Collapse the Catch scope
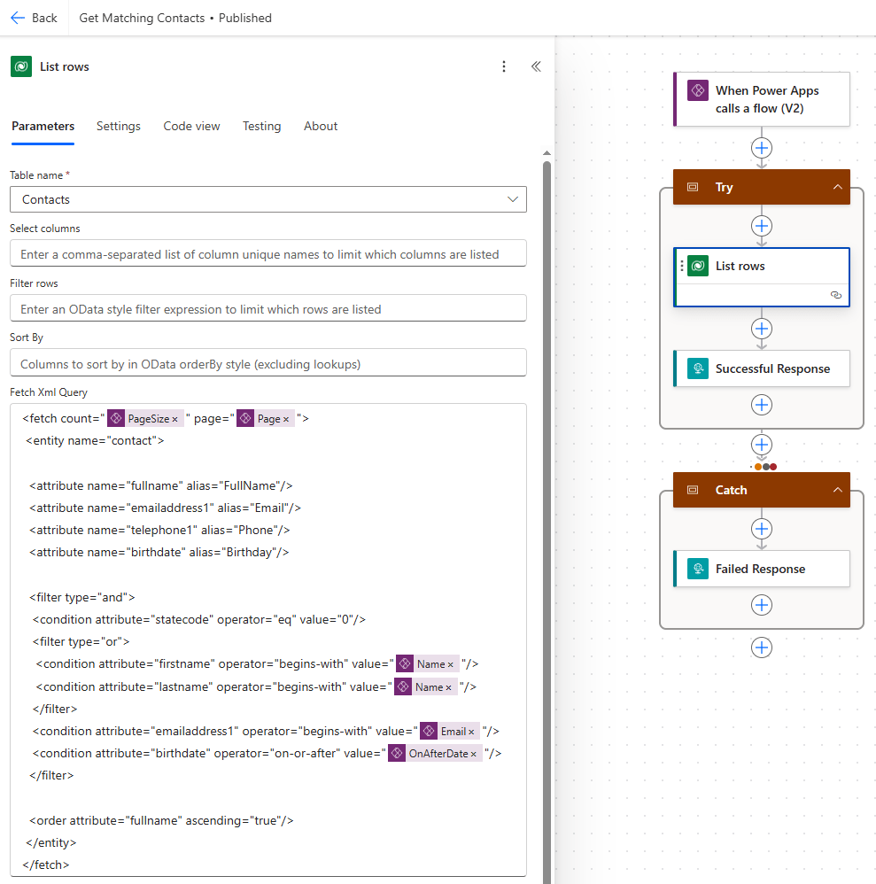876x884 pixels. tap(836, 490)
